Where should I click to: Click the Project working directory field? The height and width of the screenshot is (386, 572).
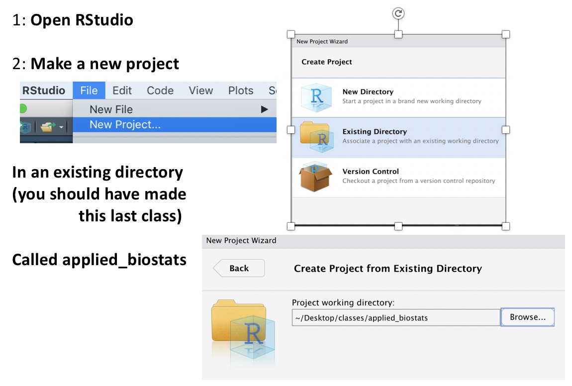pyautogui.click(x=395, y=317)
